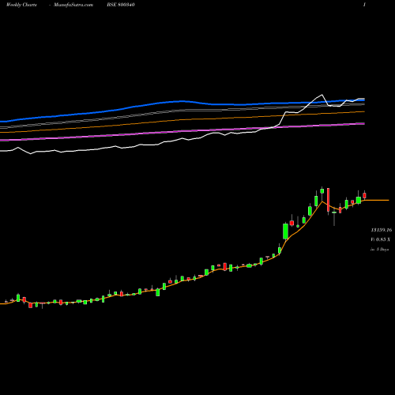
Task: Click the "MunafaSutra.com" site label
Action: [x=73, y=5]
